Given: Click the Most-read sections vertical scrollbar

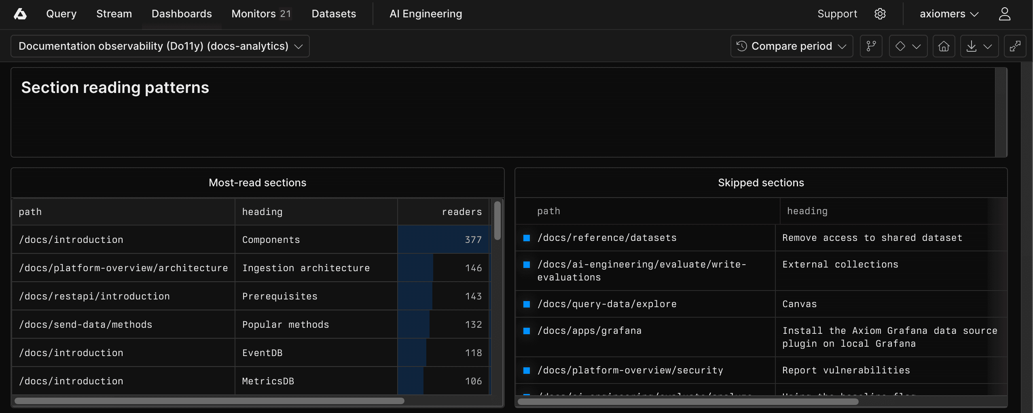Looking at the screenshot, I should point(497,221).
